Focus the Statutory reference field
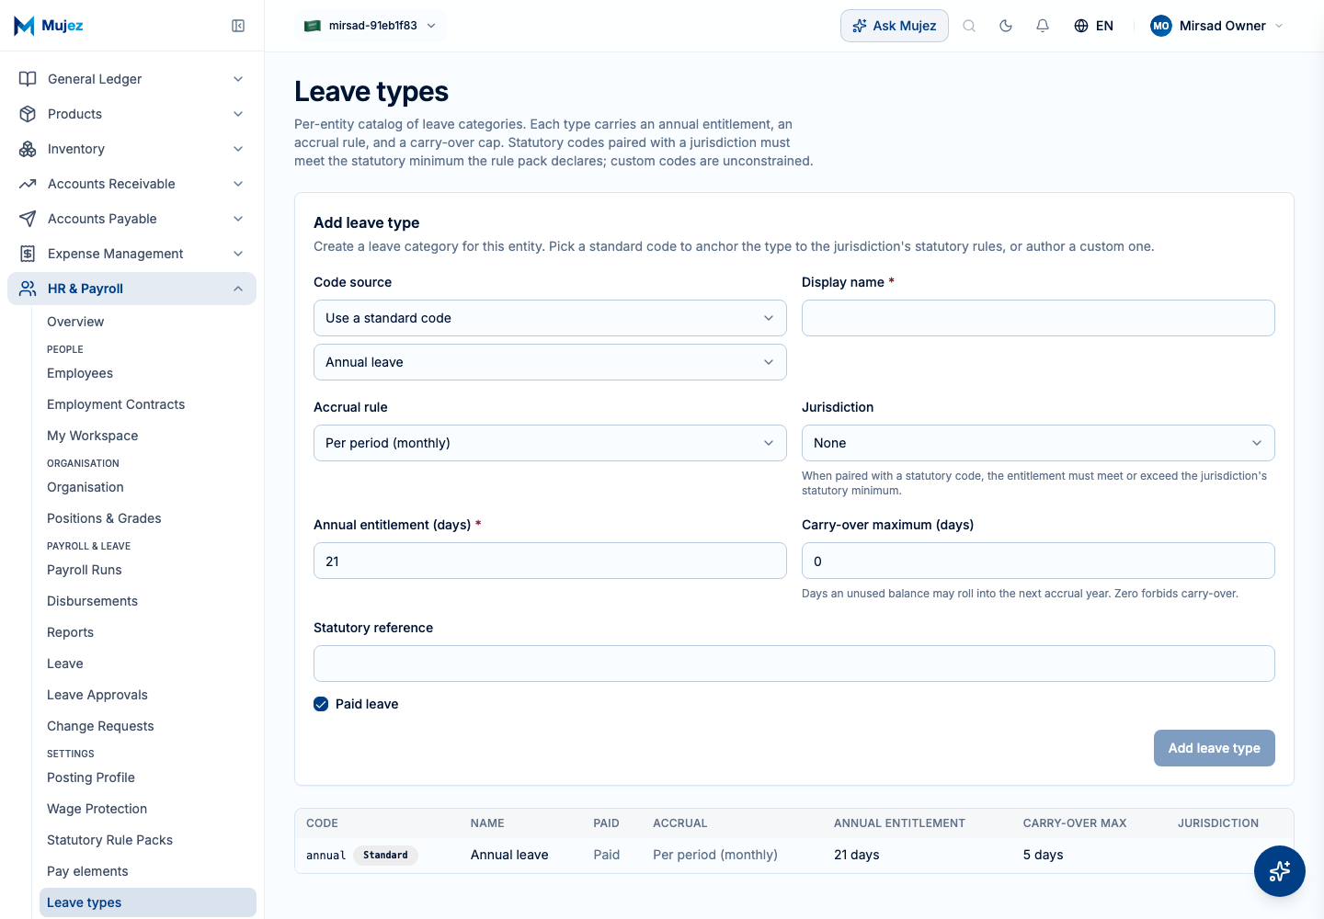 coord(794,664)
